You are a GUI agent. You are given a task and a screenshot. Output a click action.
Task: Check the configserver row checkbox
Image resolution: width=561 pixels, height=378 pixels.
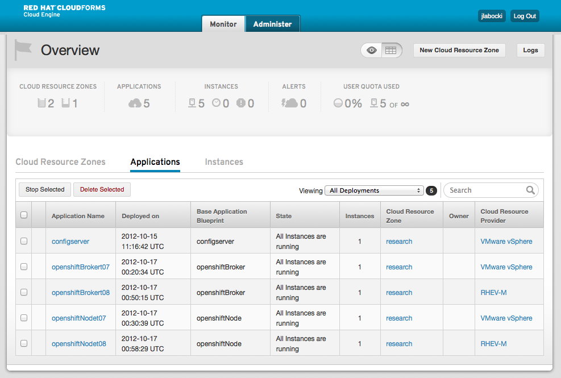click(24, 241)
